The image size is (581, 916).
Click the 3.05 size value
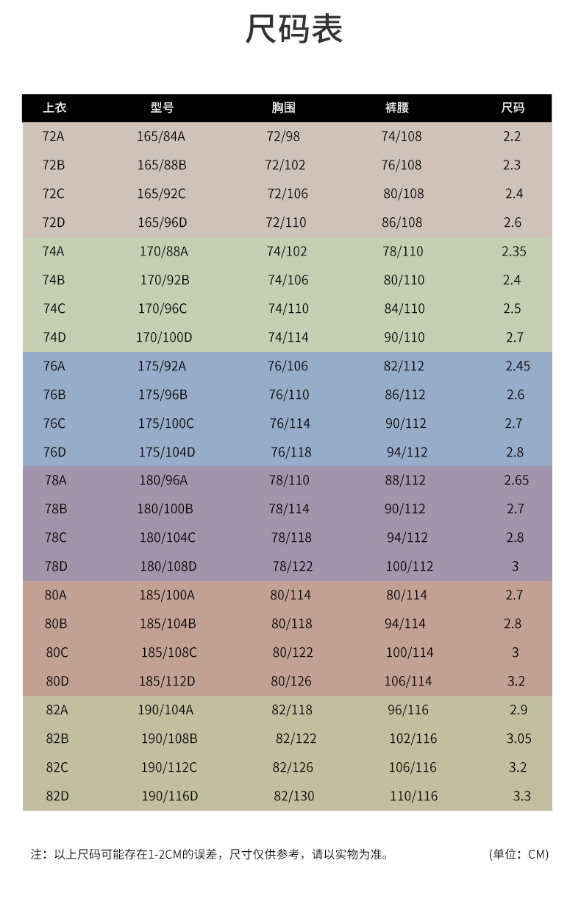[x=518, y=739]
